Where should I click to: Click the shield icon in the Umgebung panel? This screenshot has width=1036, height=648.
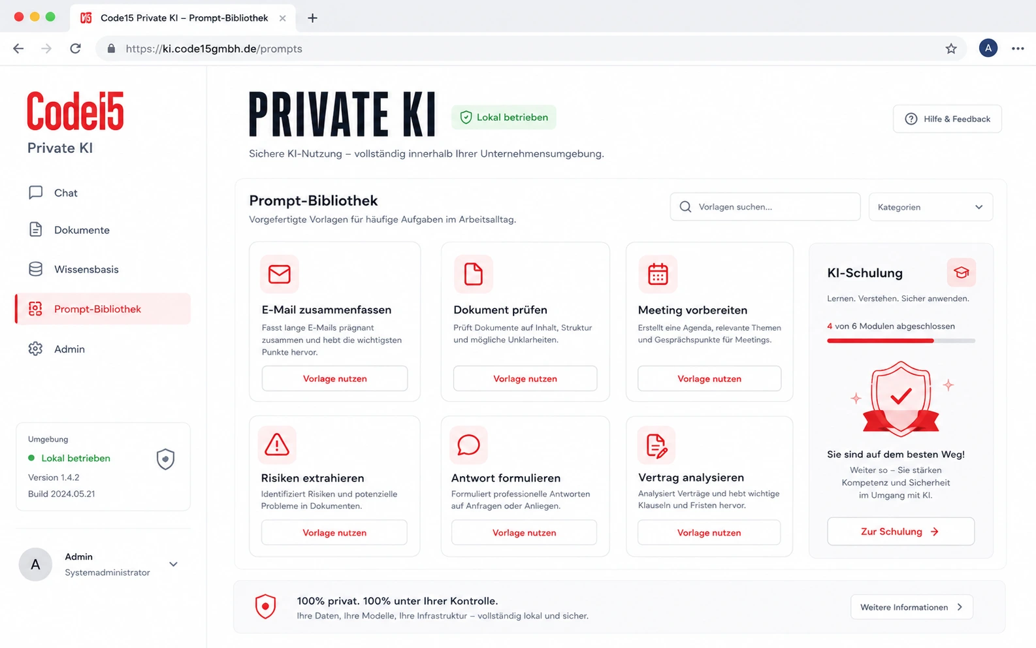pos(166,459)
